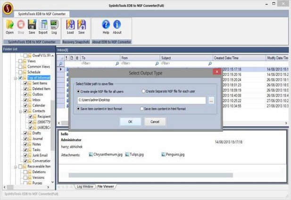The width and height of the screenshot is (291, 200).
Task: Collapse the Top of Information Store node
Action: 16,78
